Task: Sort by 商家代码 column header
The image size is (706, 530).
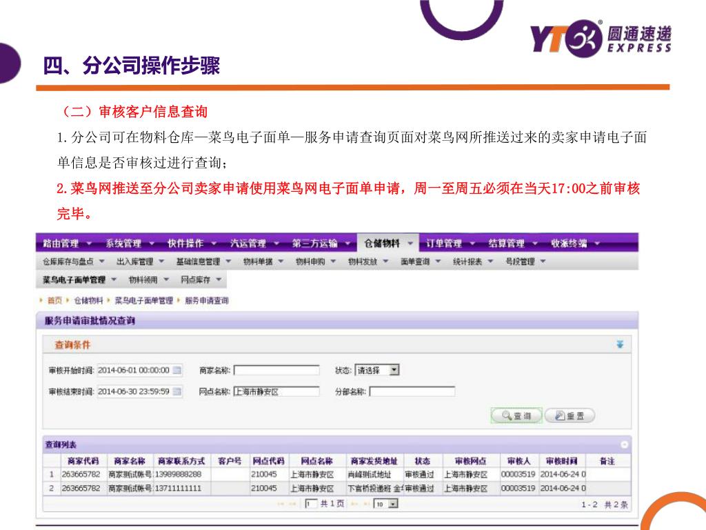Action: (83, 461)
